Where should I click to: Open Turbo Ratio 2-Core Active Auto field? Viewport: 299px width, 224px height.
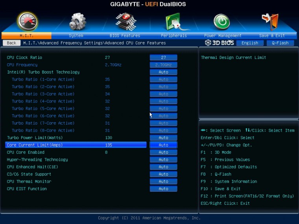[x=163, y=87]
